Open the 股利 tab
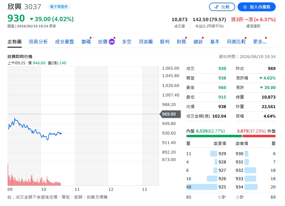285x206 pixels. point(165,42)
